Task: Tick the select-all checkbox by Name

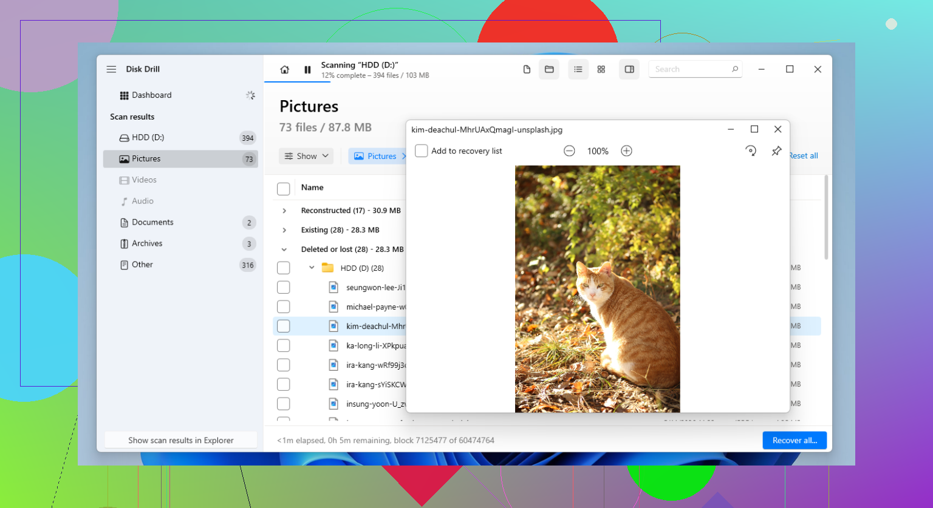Action: coord(283,189)
